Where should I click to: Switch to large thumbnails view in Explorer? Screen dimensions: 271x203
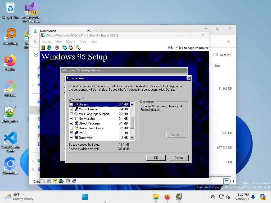232,181
